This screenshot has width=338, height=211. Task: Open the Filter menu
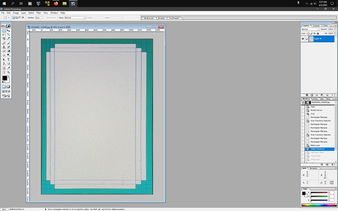pos(39,13)
